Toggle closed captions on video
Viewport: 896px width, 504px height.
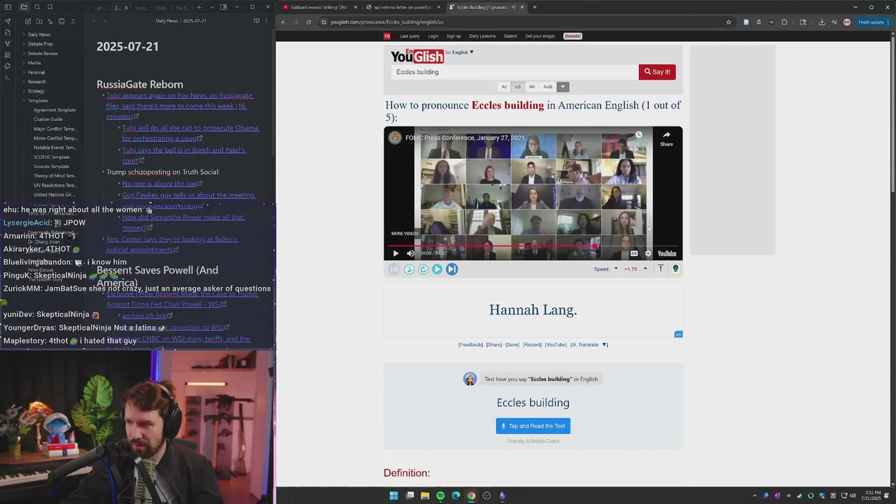(x=634, y=253)
